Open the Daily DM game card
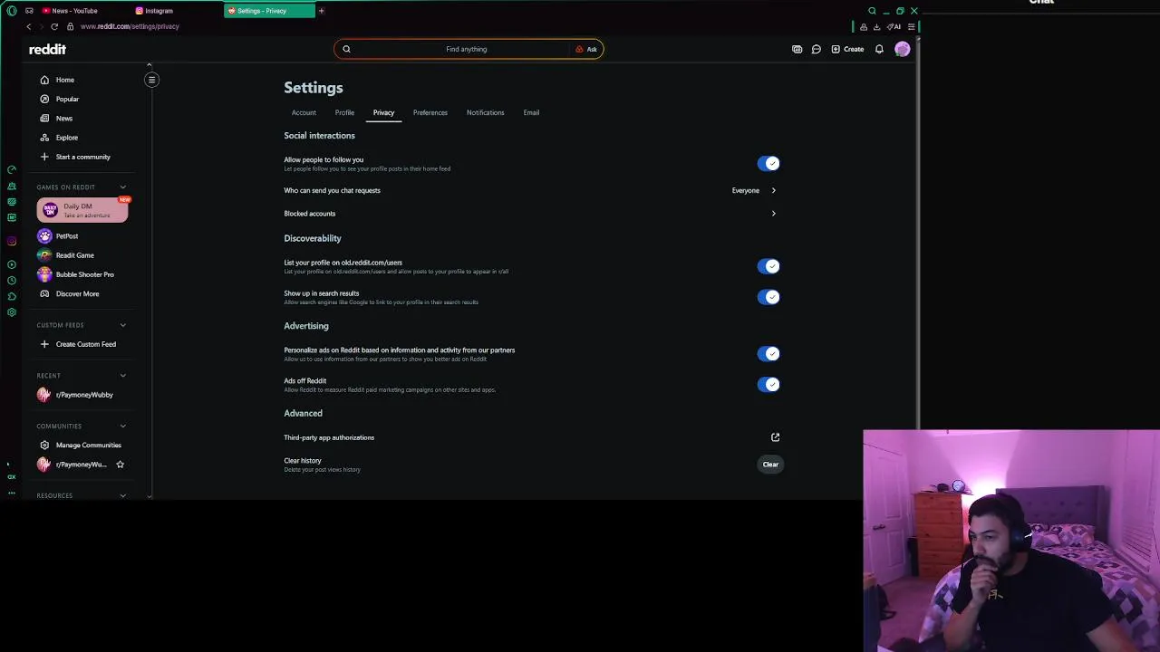 (x=82, y=210)
